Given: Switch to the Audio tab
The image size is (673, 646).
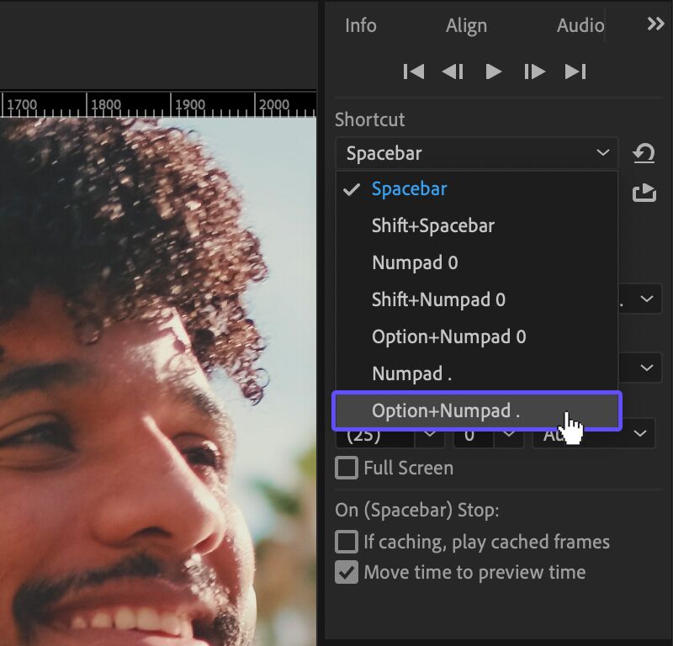Looking at the screenshot, I should click(579, 25).
